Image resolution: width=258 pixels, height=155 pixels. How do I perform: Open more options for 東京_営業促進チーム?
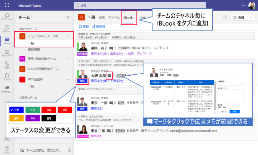click(x=68, y=59)
